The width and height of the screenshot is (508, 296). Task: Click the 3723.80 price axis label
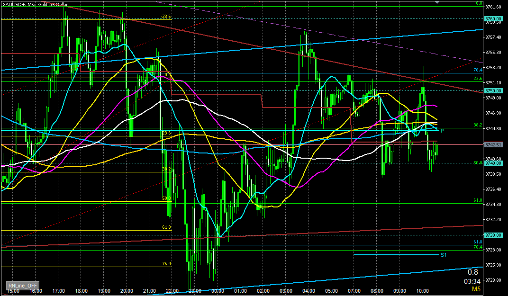pos(493,280)
